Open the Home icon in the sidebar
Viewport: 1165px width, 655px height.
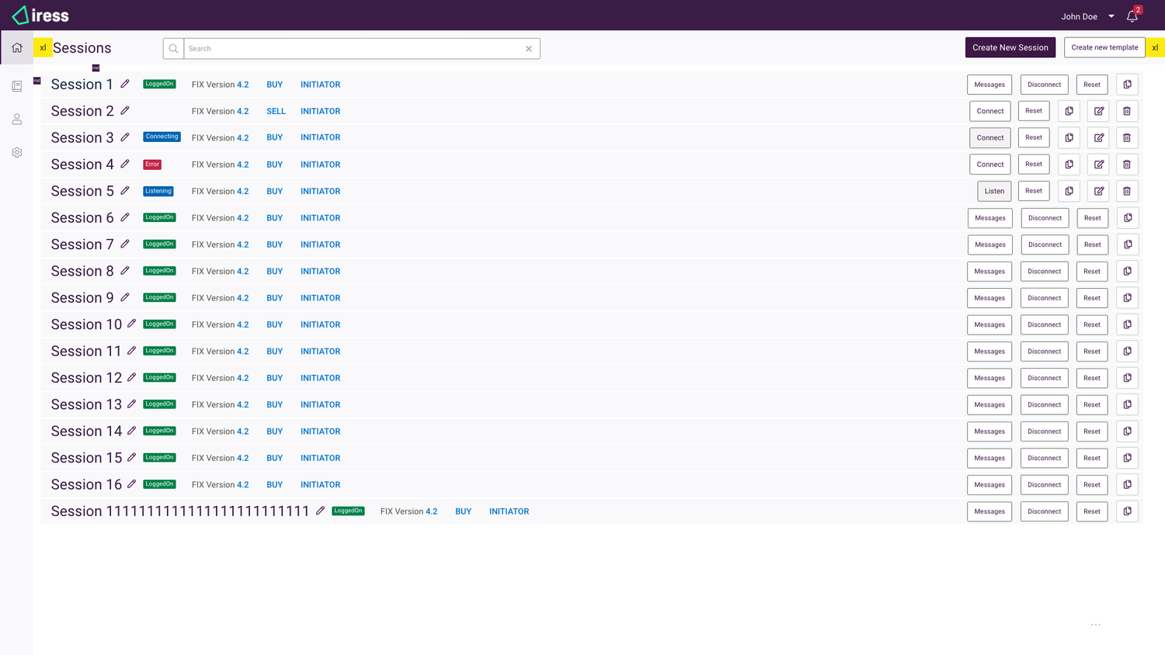17,48
